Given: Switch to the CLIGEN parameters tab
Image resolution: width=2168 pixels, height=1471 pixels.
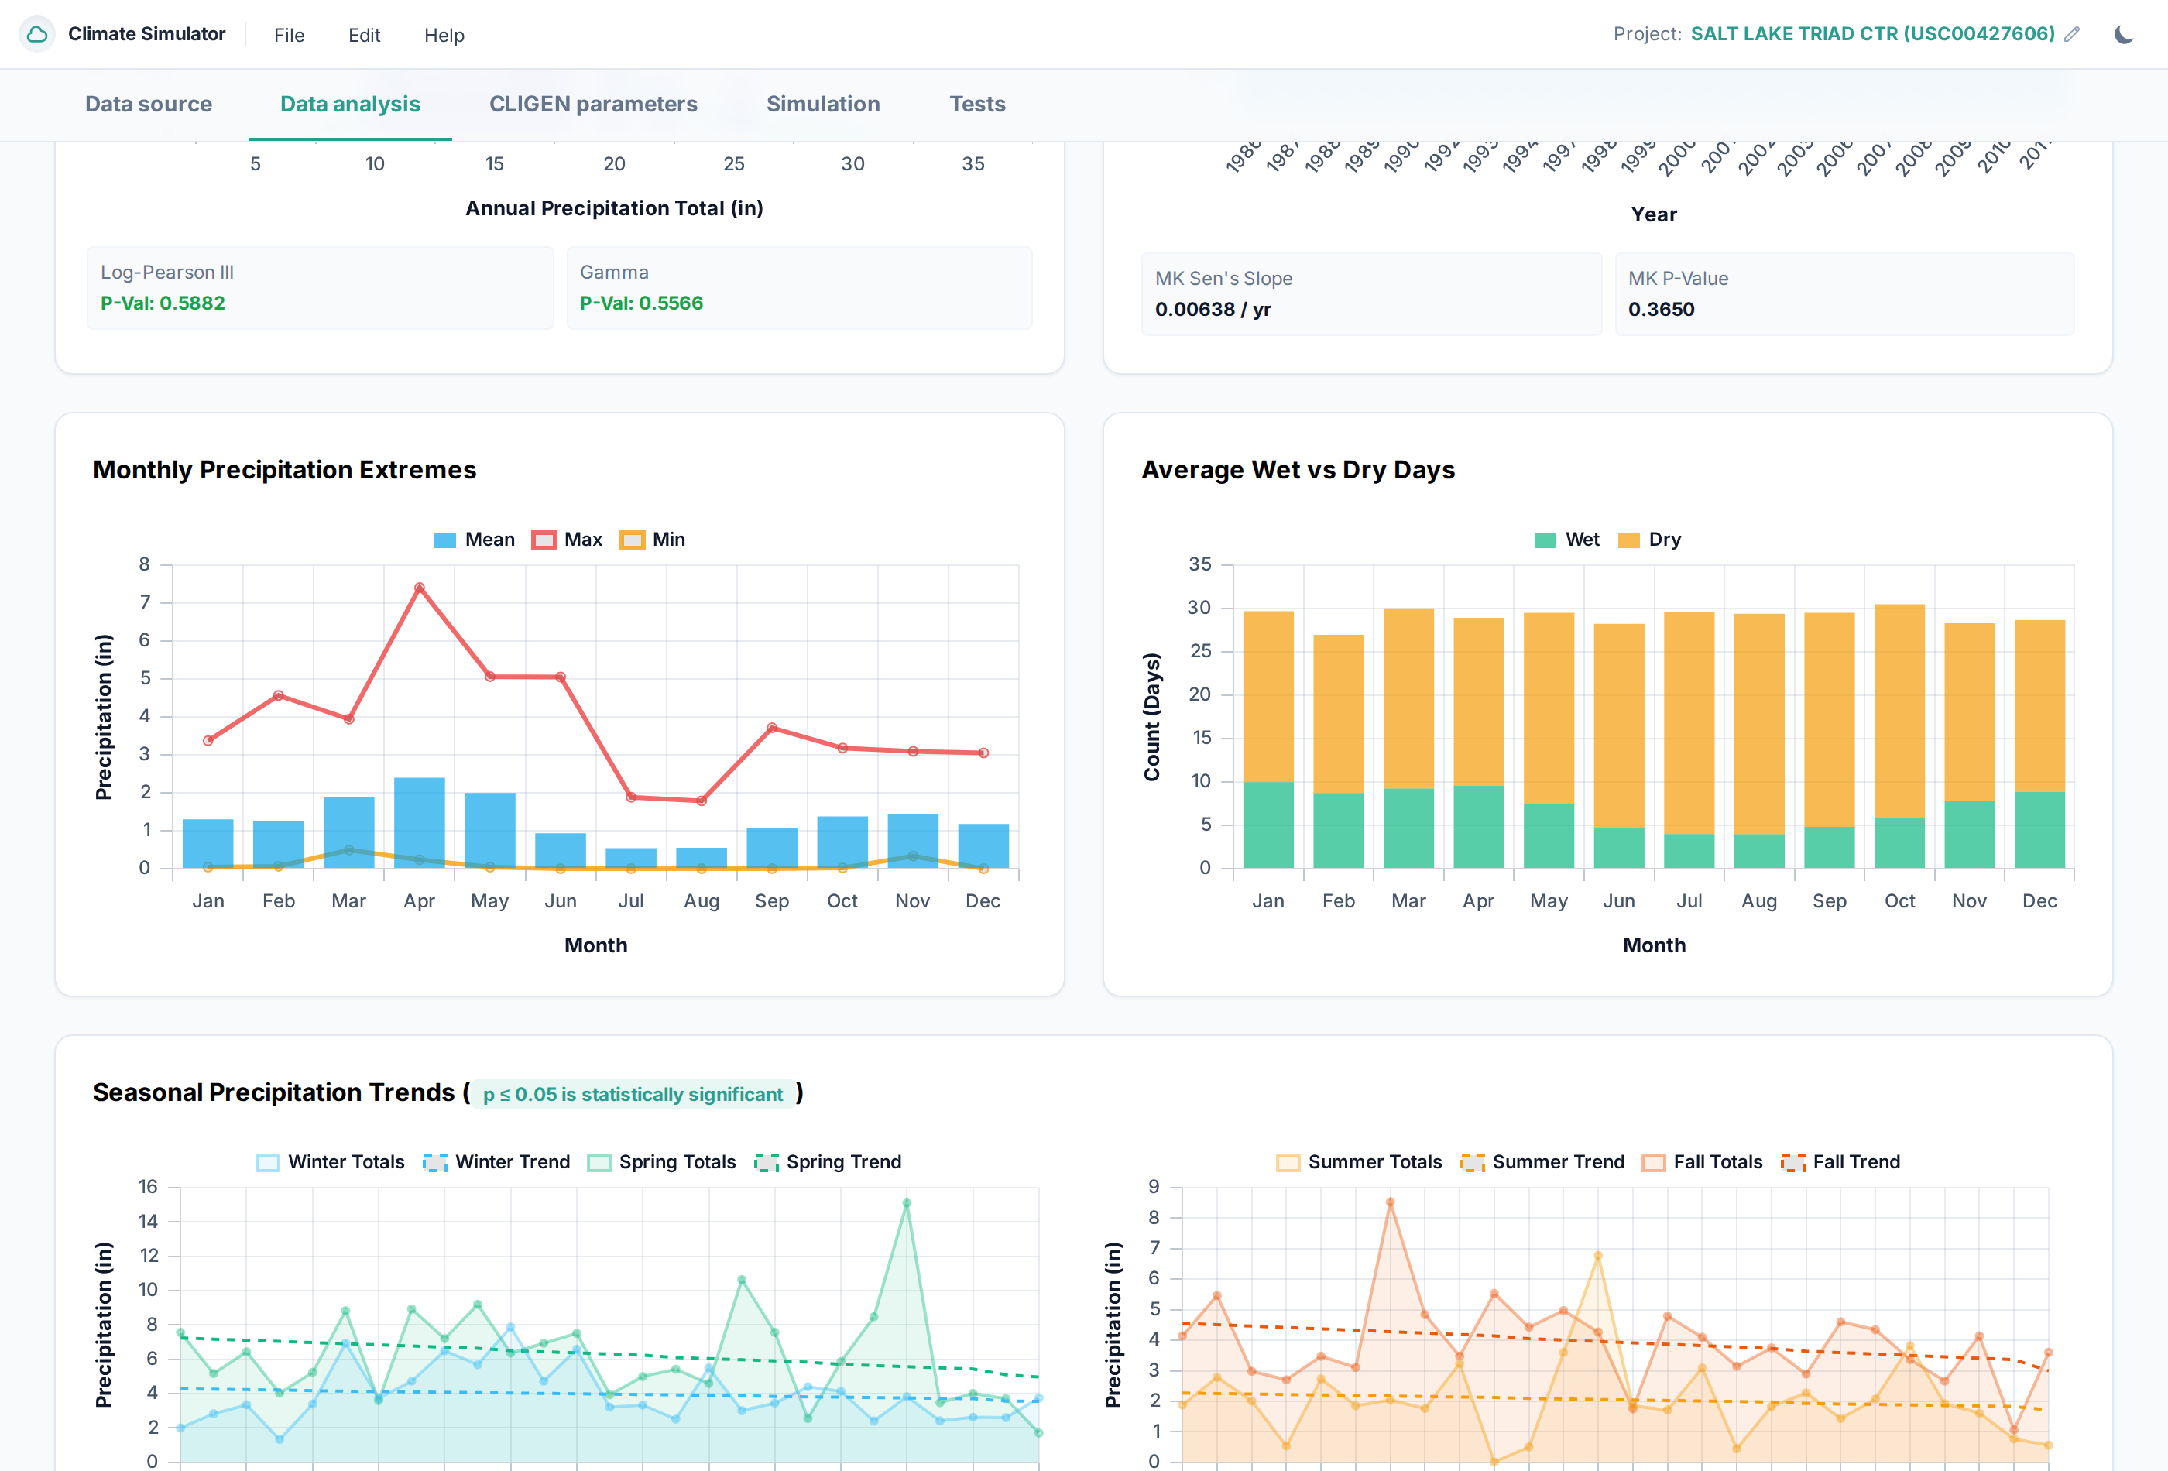Looking at the screenshot, I should tap(593, 104).
